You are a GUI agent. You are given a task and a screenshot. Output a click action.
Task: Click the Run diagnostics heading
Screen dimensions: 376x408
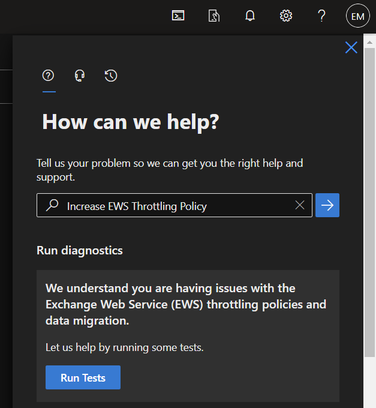coord(80,251)
